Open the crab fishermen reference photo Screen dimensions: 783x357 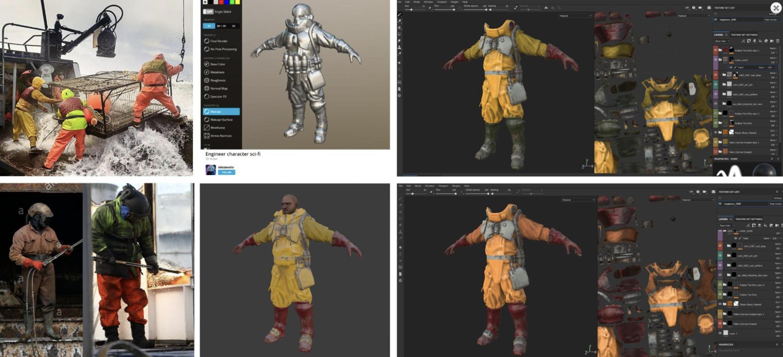click(96, 88)
